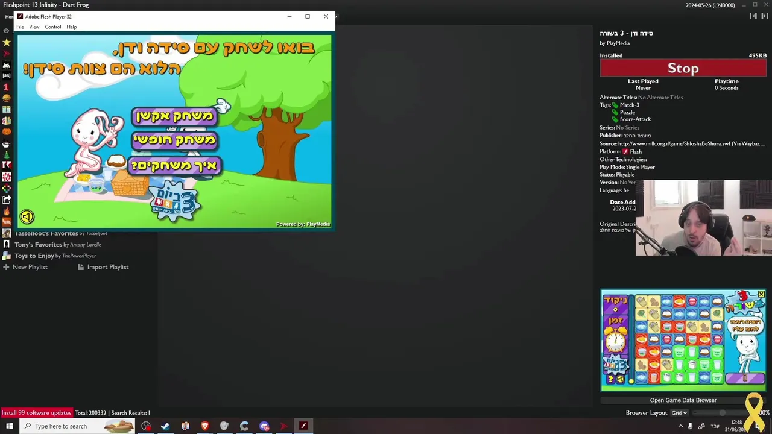Click the red Stop button

point(683,68)
